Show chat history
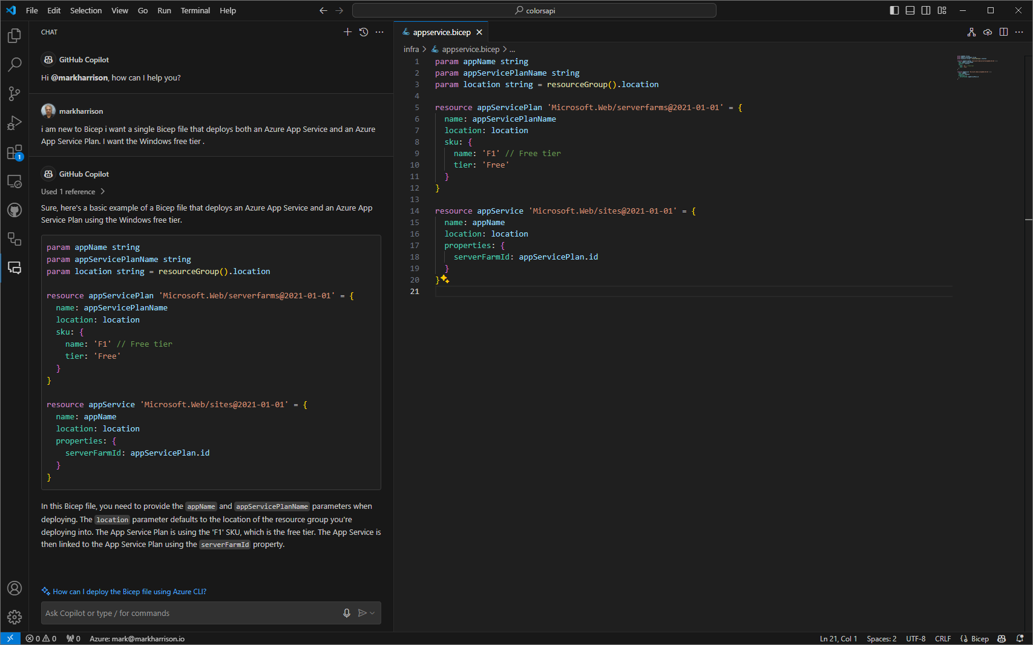This screenshot has height=645, width=1033. click(364, 32)
